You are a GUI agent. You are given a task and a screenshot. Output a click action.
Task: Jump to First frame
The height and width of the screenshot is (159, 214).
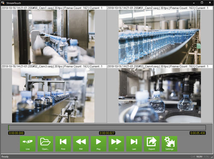pos(63,144)
